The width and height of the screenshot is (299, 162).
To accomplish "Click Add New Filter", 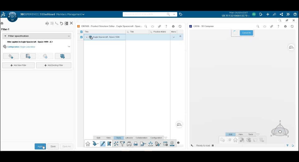I will coord(18,65).
